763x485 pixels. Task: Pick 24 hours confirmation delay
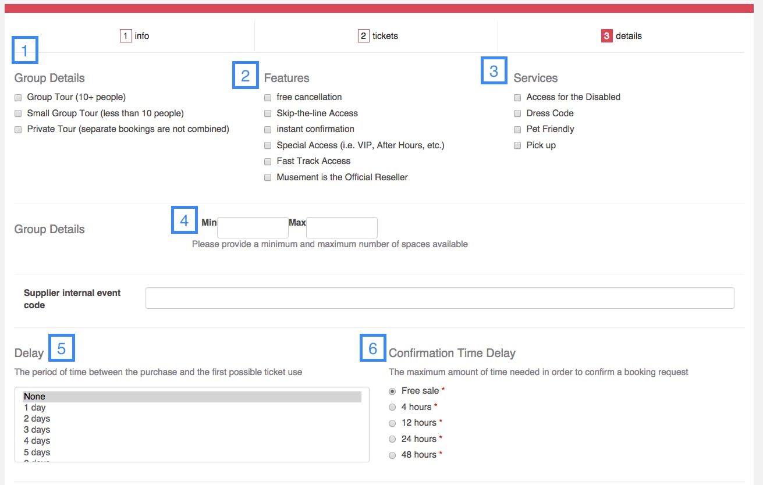point(392,439)
